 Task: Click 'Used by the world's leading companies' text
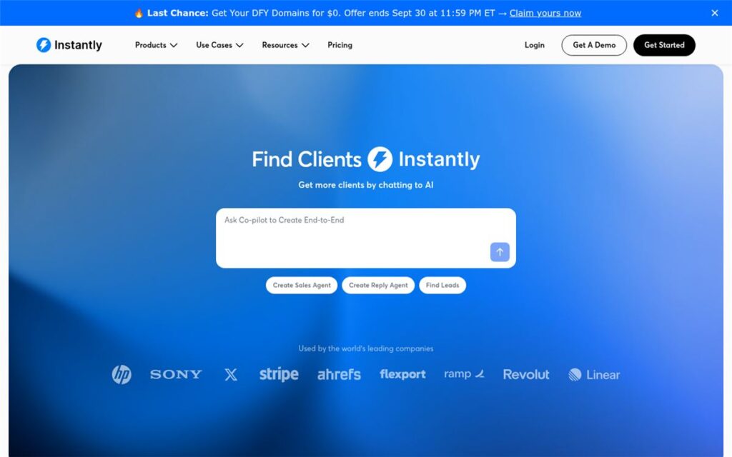(x=366, y=348)
